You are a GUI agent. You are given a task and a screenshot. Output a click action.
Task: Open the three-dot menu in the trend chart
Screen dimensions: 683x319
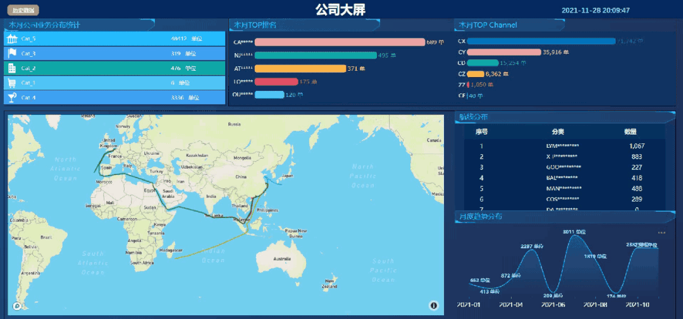(661, 232)
